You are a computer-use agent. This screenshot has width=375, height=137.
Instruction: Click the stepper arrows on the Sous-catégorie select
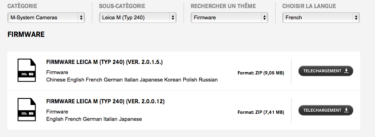[x=173, y=18]
